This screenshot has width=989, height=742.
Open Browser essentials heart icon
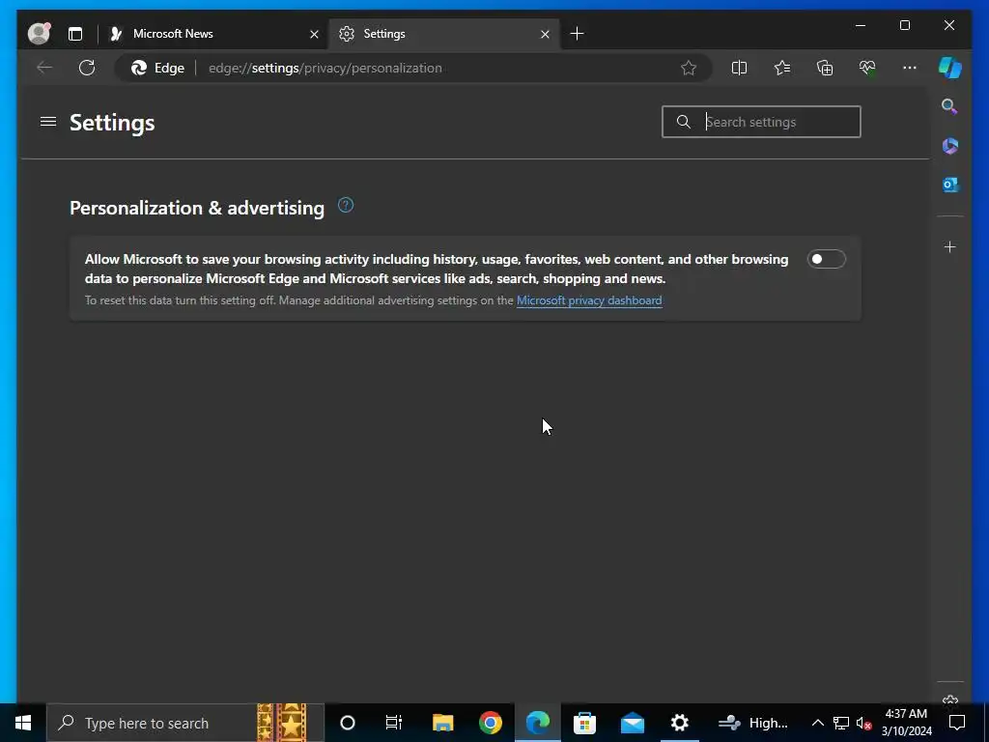tap(867, 68)
